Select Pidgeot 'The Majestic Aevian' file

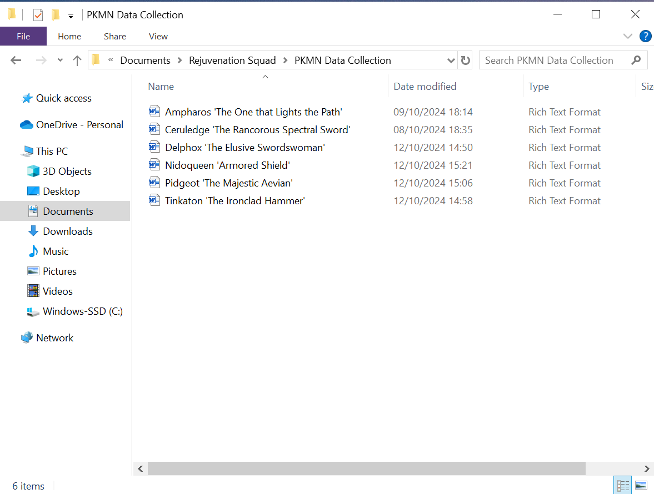tap(229, 183)
